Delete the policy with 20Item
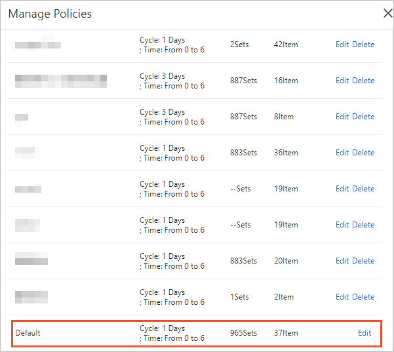Screen dimensions: 394x352 tap(363, 261)
